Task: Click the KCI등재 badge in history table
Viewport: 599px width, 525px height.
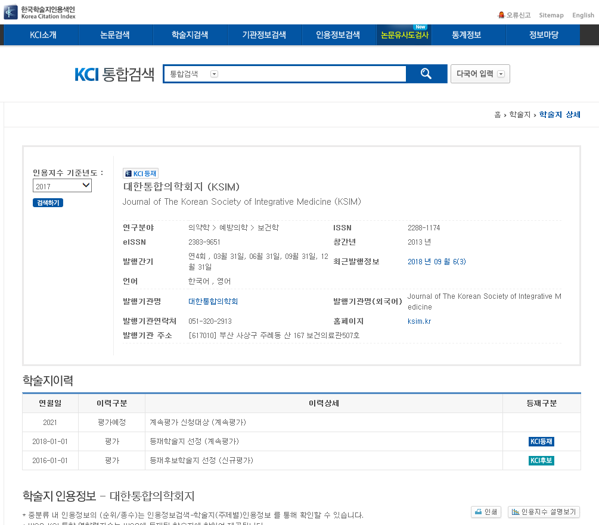Action: (541, 442)
